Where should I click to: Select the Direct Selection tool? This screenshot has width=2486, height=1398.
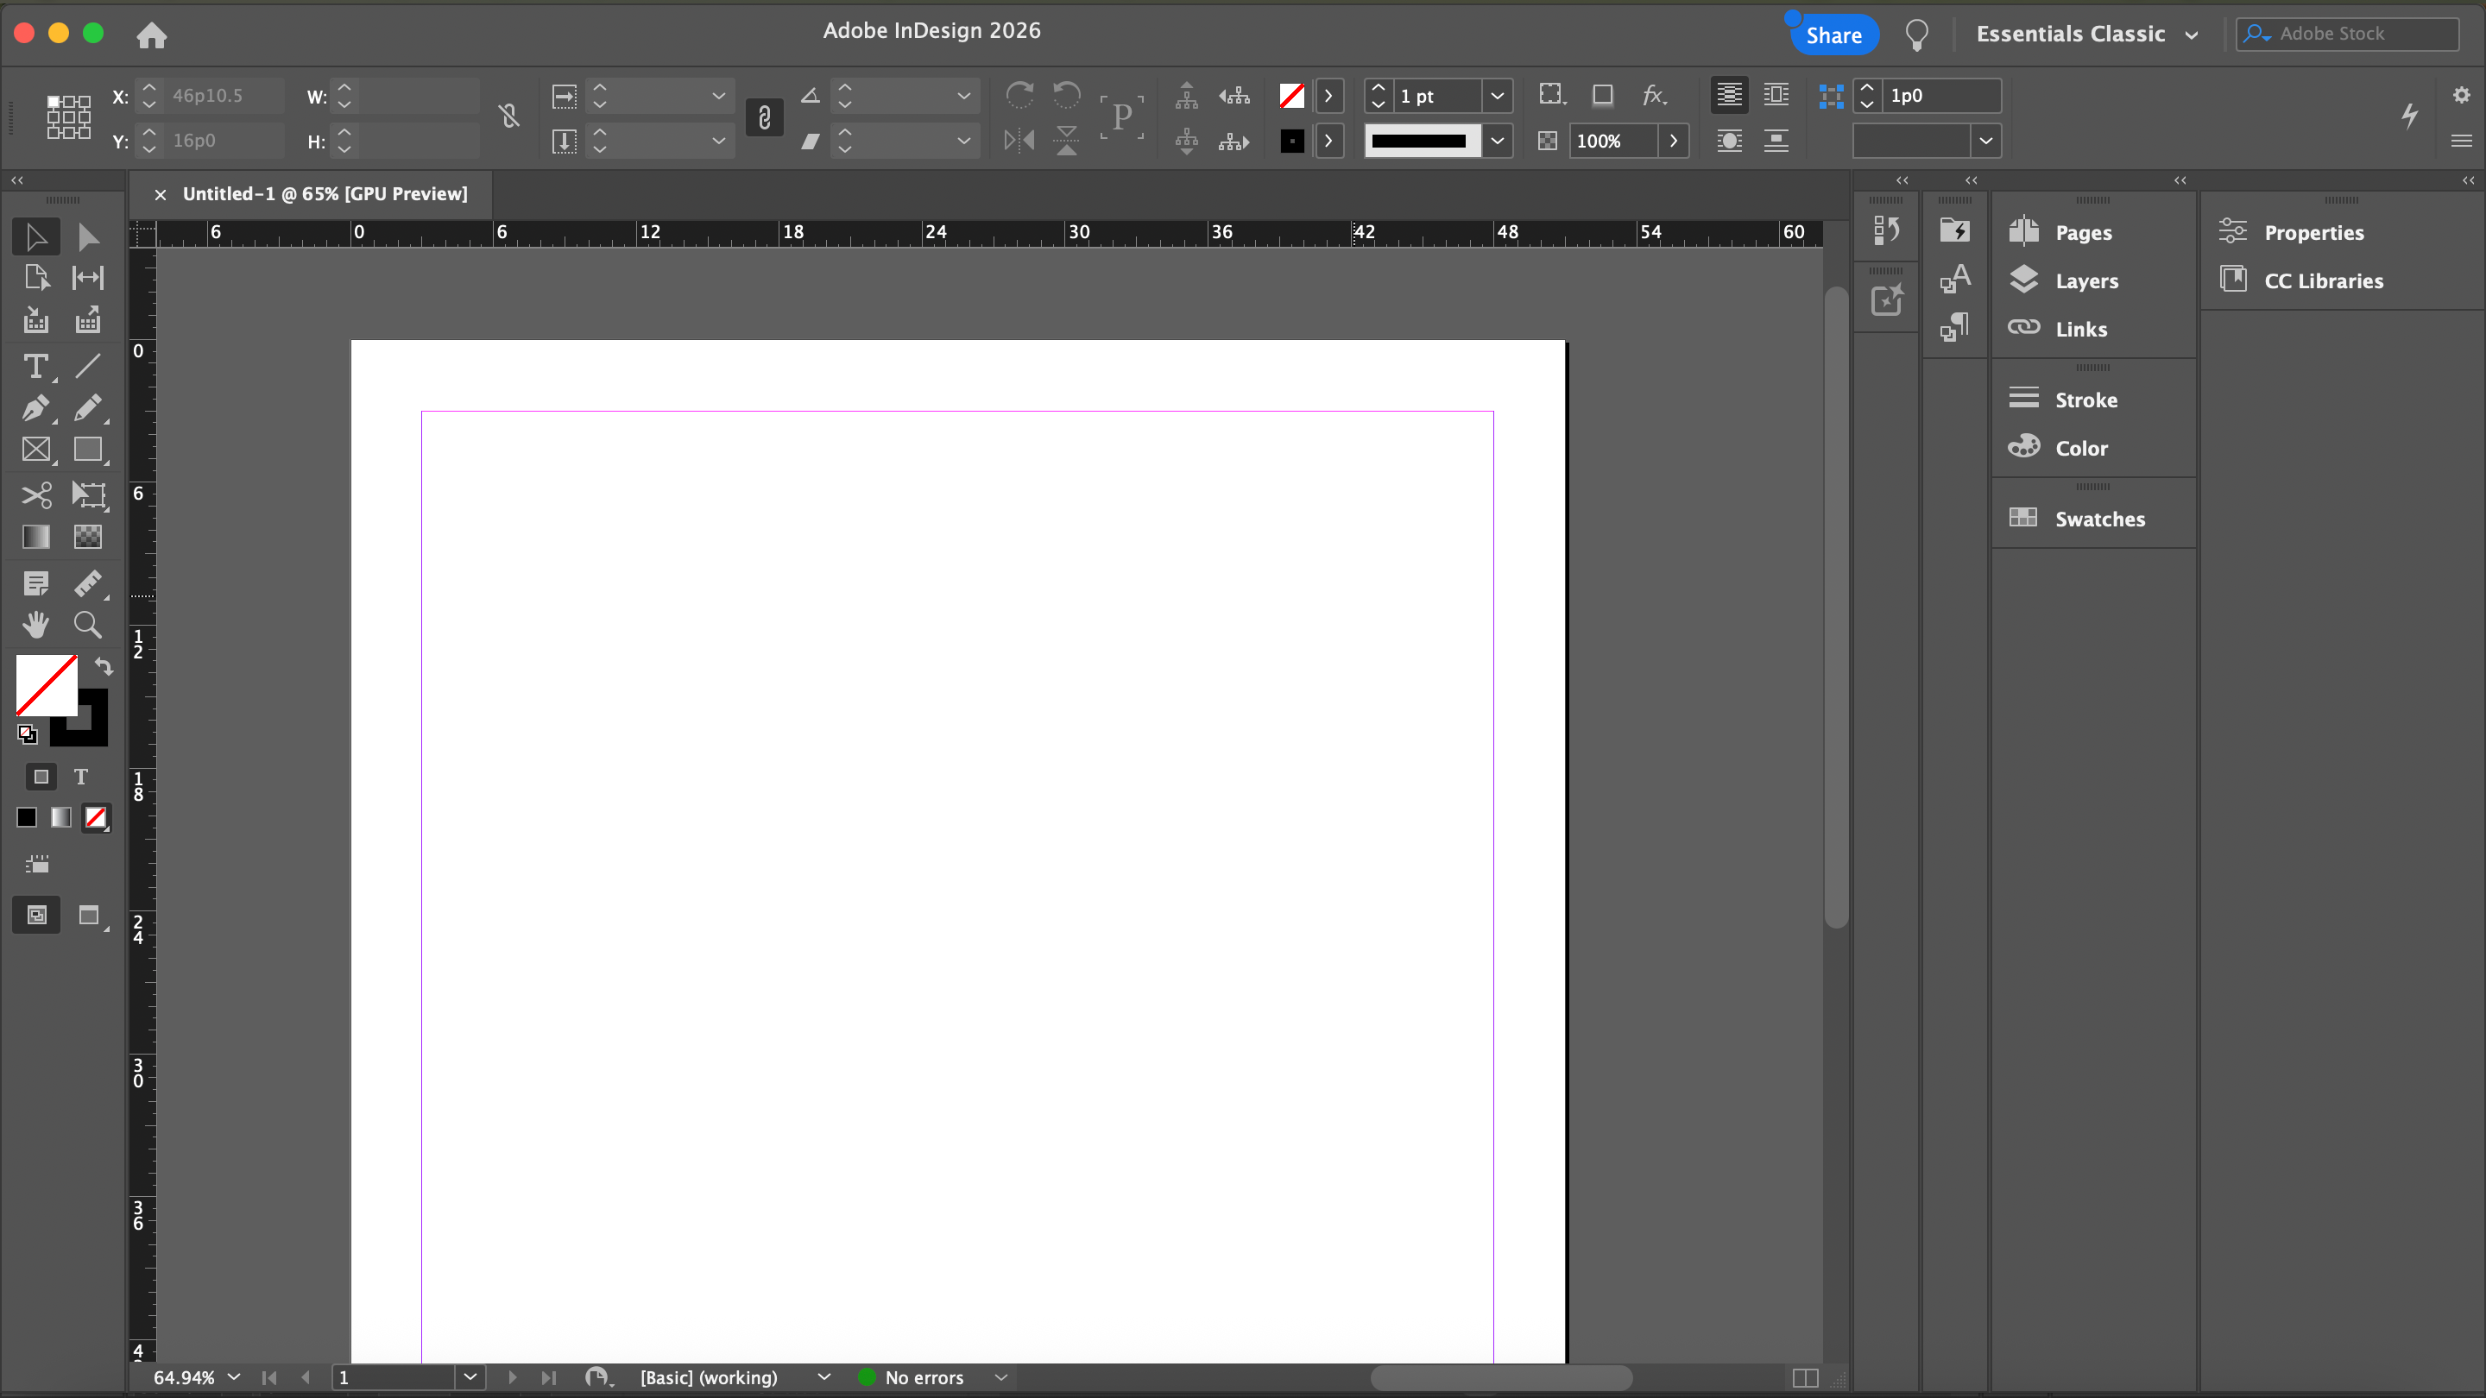(x=88, y=236)
